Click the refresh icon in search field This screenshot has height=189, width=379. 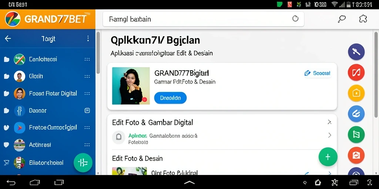coord(295,19)
